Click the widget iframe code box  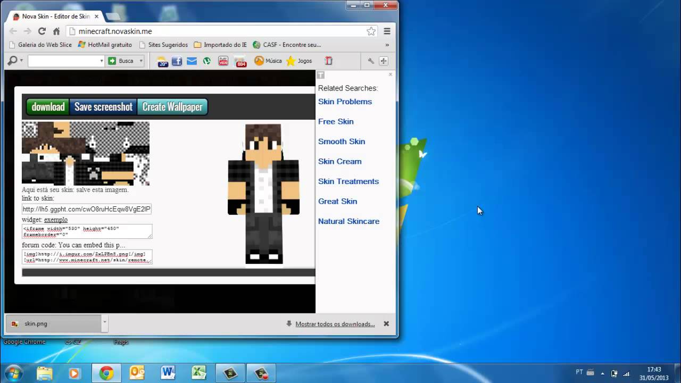click(87, 231)
